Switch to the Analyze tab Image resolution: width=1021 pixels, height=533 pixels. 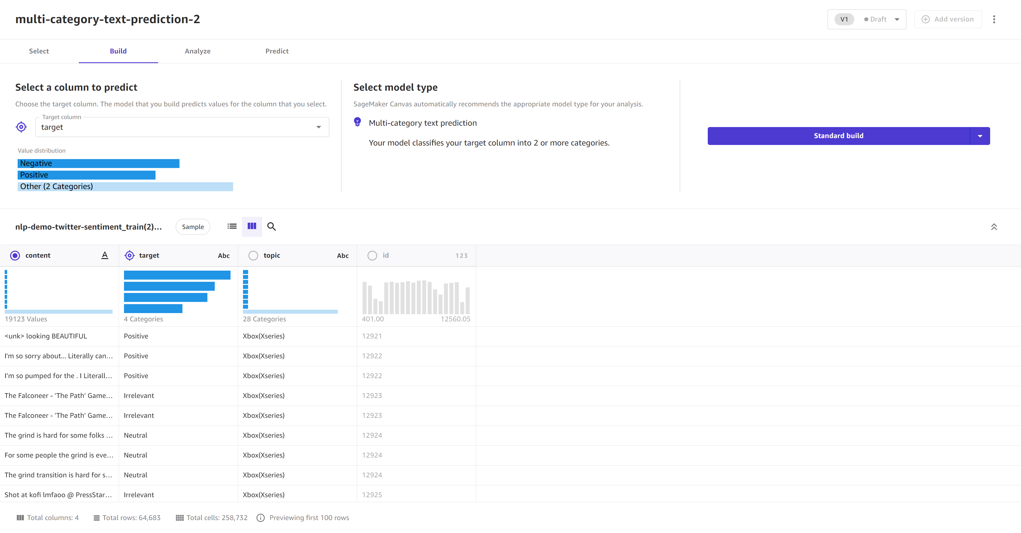coord(197,51)
